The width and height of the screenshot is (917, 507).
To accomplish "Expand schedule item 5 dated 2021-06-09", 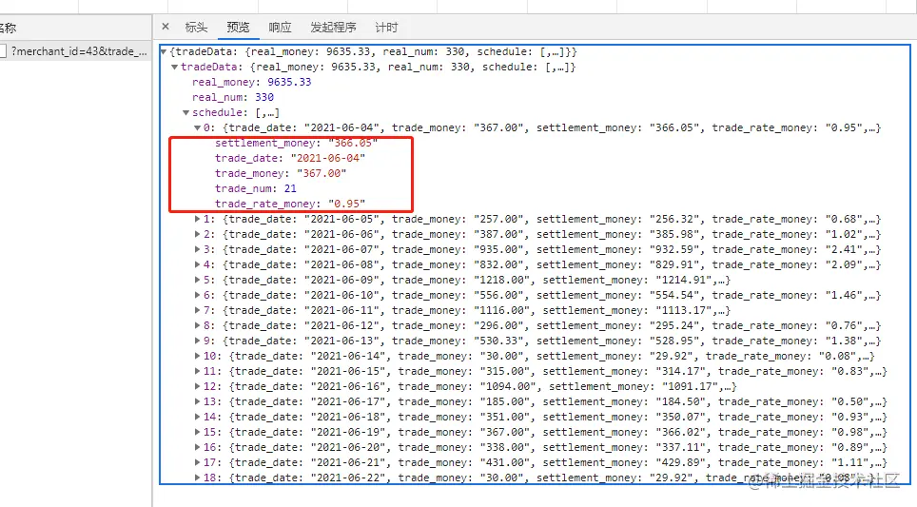I will coord(198,280).
